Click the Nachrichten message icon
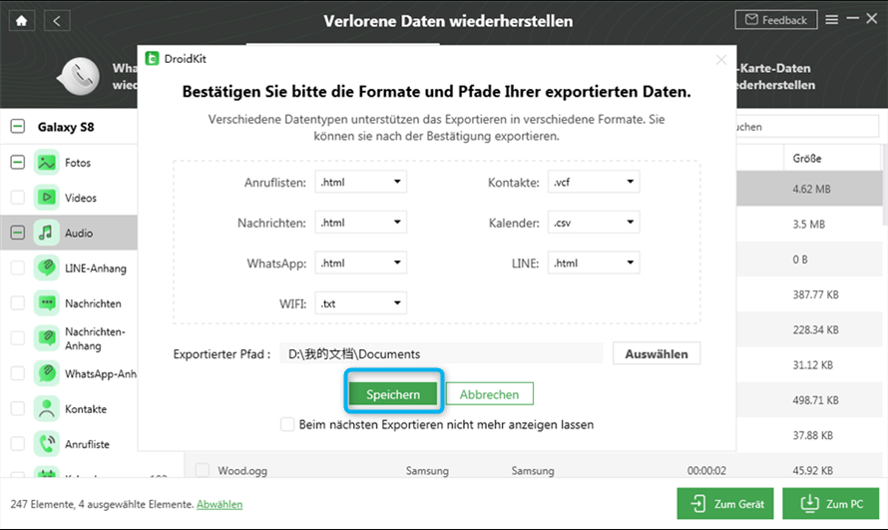The width and height of the screenshot is (888, 530). point(47,303)
